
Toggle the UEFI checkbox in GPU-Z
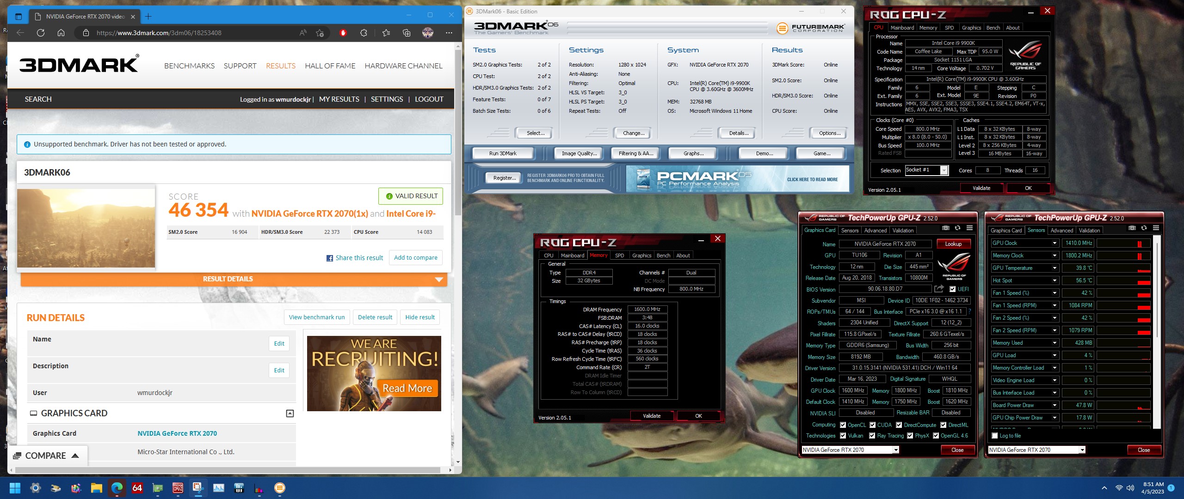click(953, 289)
